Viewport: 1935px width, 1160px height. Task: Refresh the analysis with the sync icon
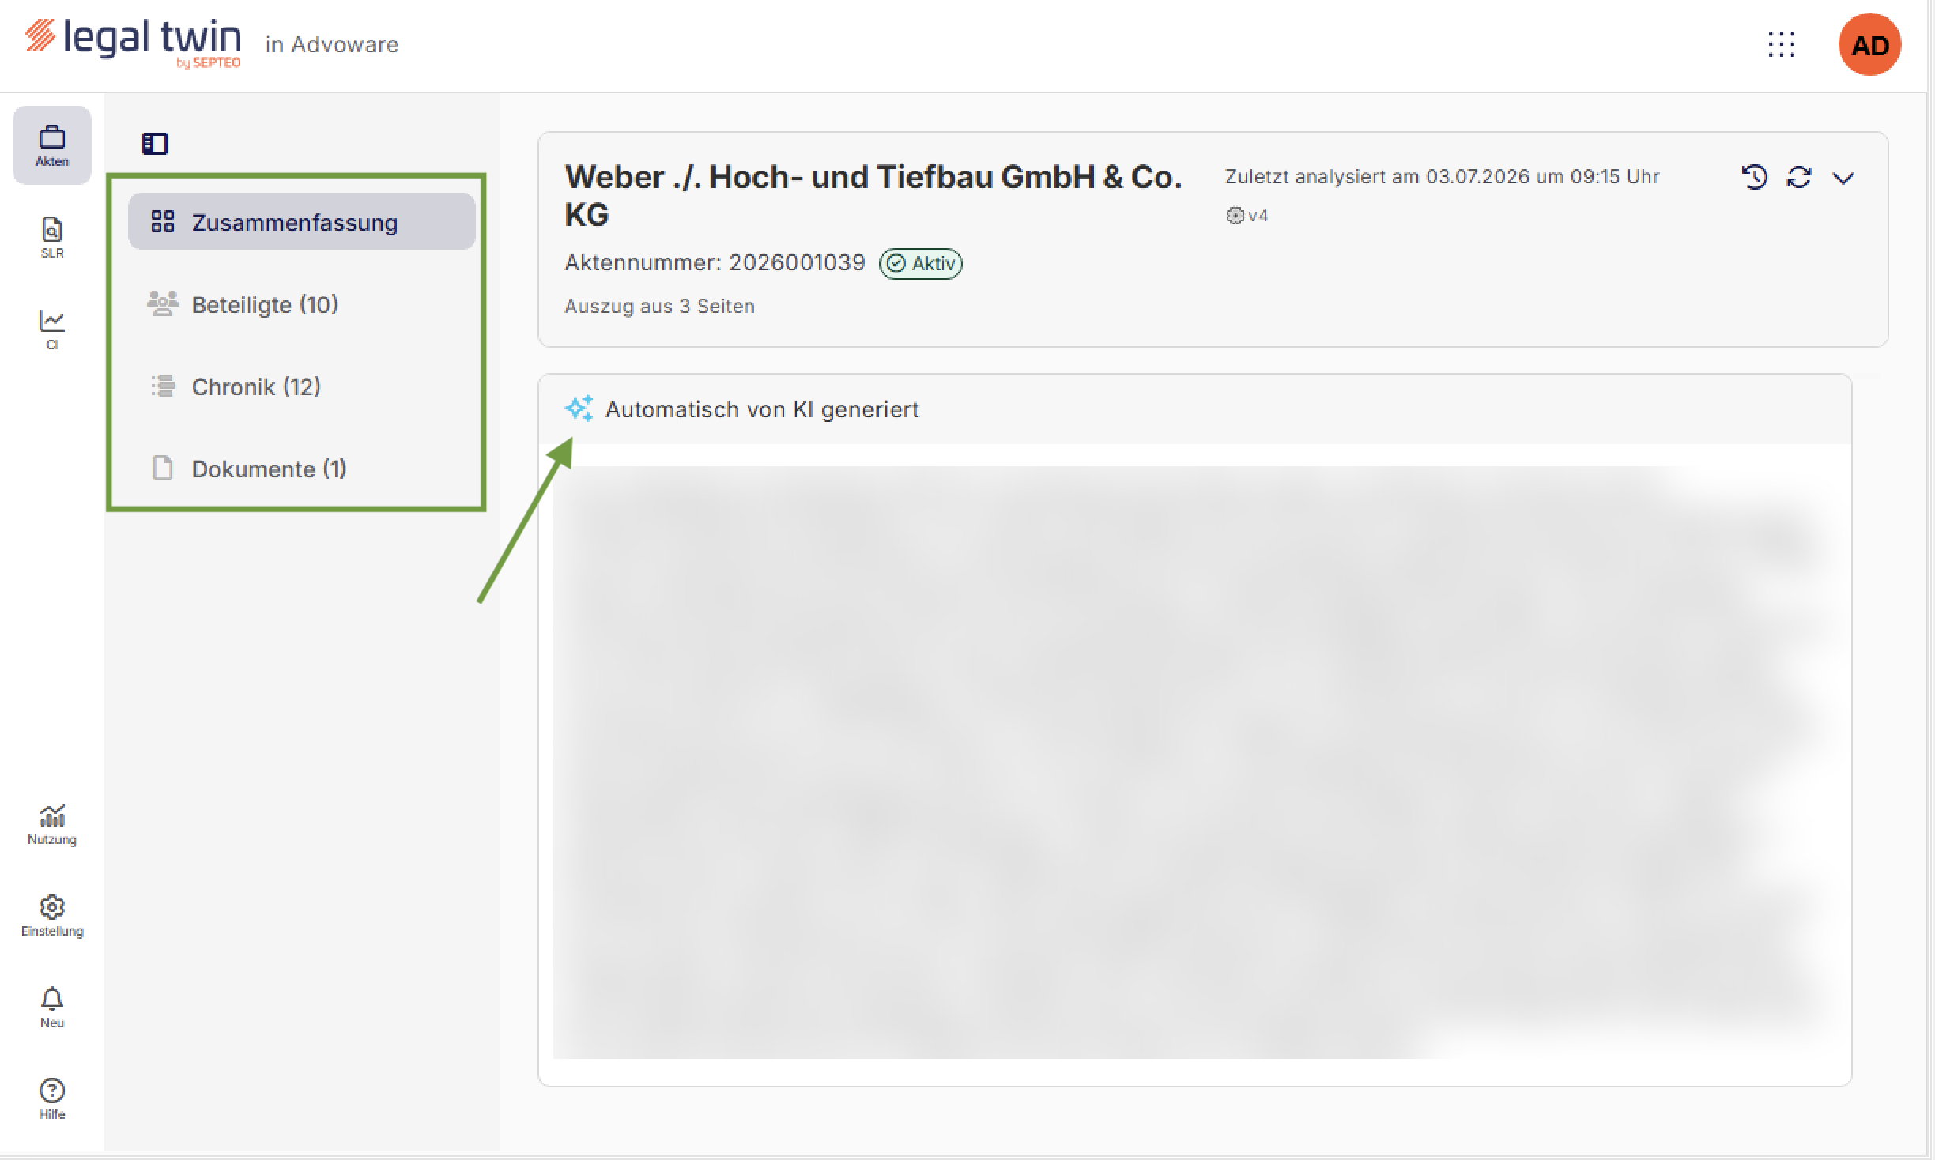1799,177
